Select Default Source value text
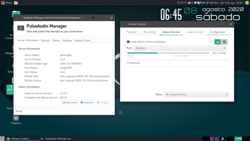Viewport: 250px width, 141px height. coord(84,80)
